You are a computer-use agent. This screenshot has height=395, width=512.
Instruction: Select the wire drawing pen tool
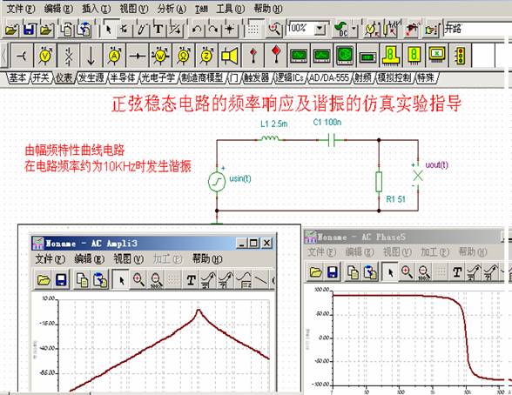click(x=141, y=30)
